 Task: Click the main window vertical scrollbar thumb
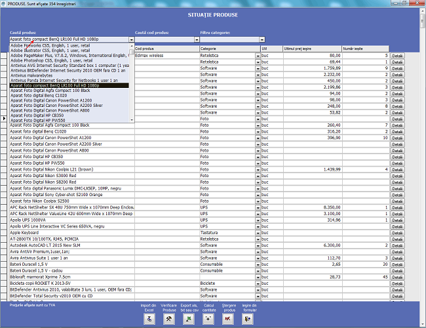point(423,20)
